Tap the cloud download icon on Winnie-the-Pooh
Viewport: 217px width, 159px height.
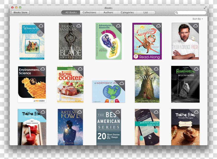(x=41, y=26)
